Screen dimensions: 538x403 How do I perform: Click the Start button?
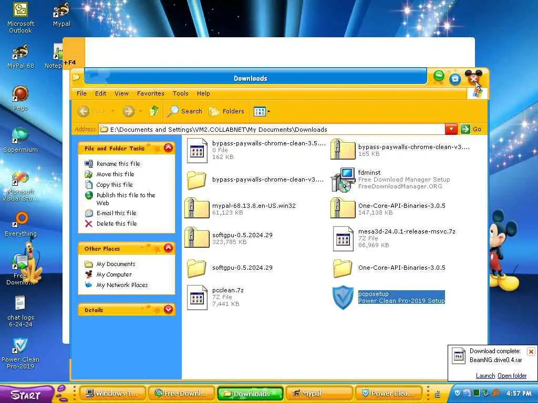25,395
